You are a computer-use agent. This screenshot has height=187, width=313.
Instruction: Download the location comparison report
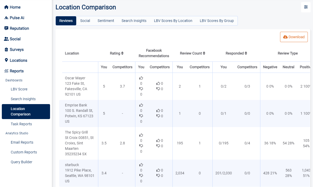(294, 37)
